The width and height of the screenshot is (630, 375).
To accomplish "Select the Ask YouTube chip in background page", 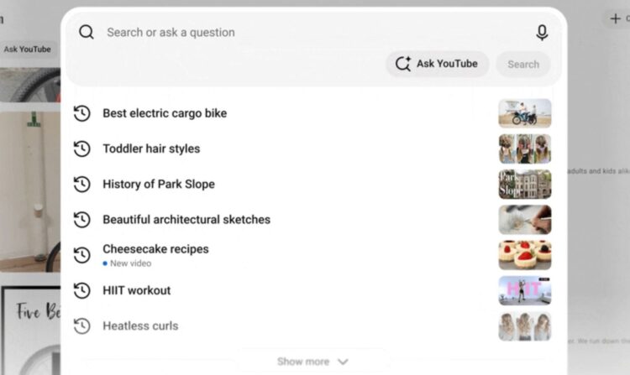I will pos(28,49).
